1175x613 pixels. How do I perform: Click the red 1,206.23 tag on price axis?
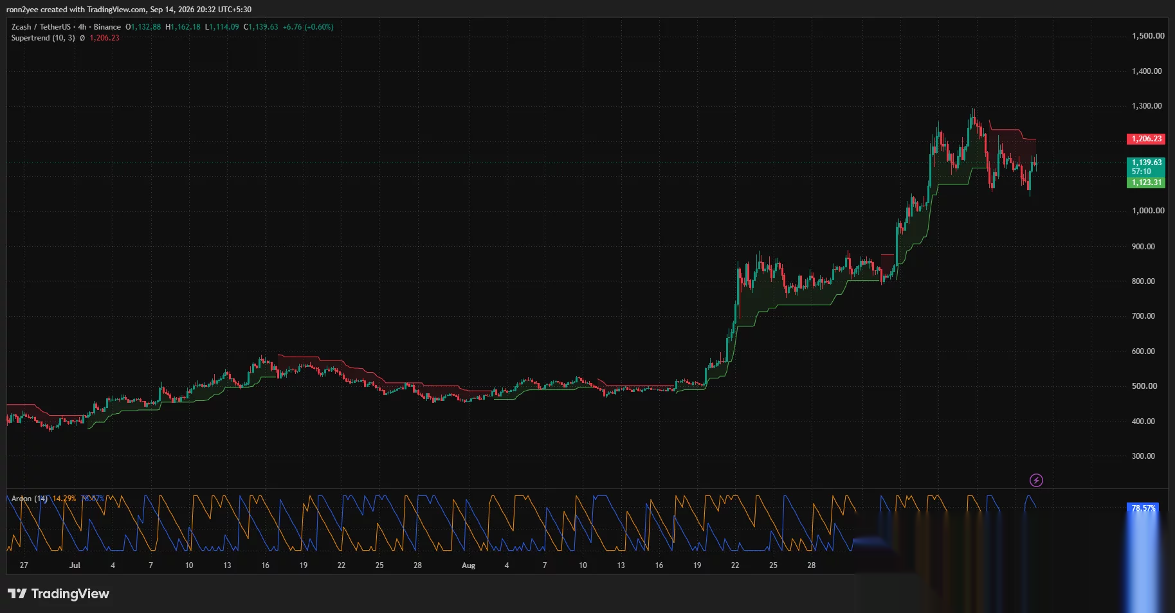point(1146,139)
